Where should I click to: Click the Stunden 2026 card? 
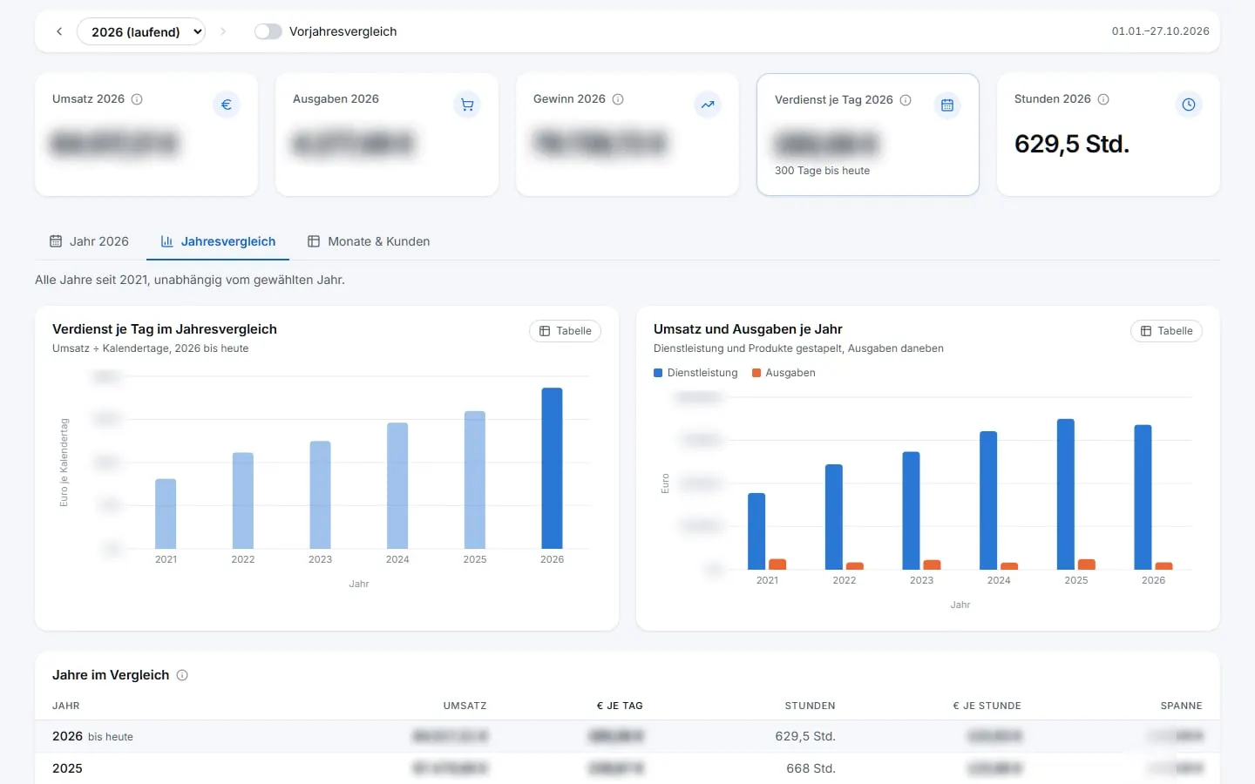click(x=1109, y=134)
